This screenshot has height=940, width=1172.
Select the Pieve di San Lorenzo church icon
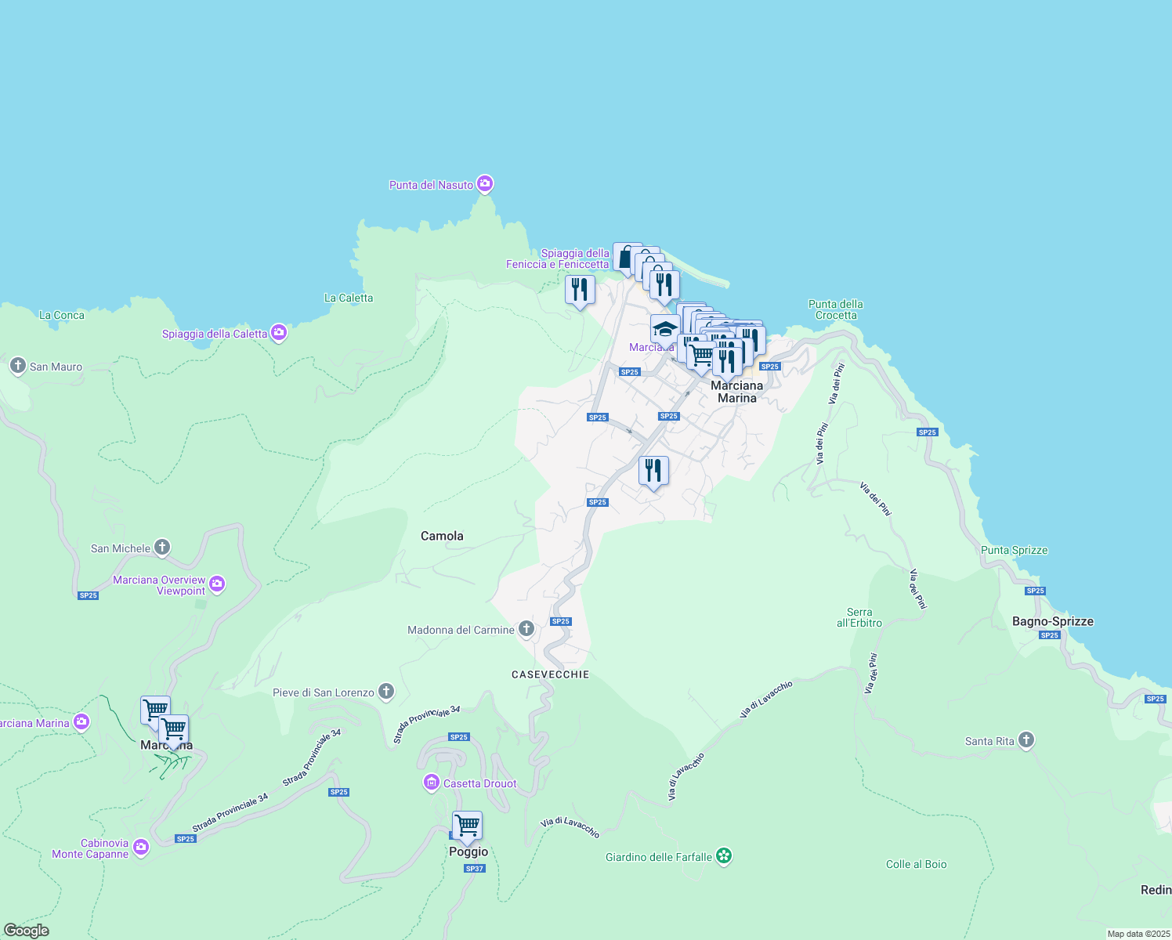point(385,692)
